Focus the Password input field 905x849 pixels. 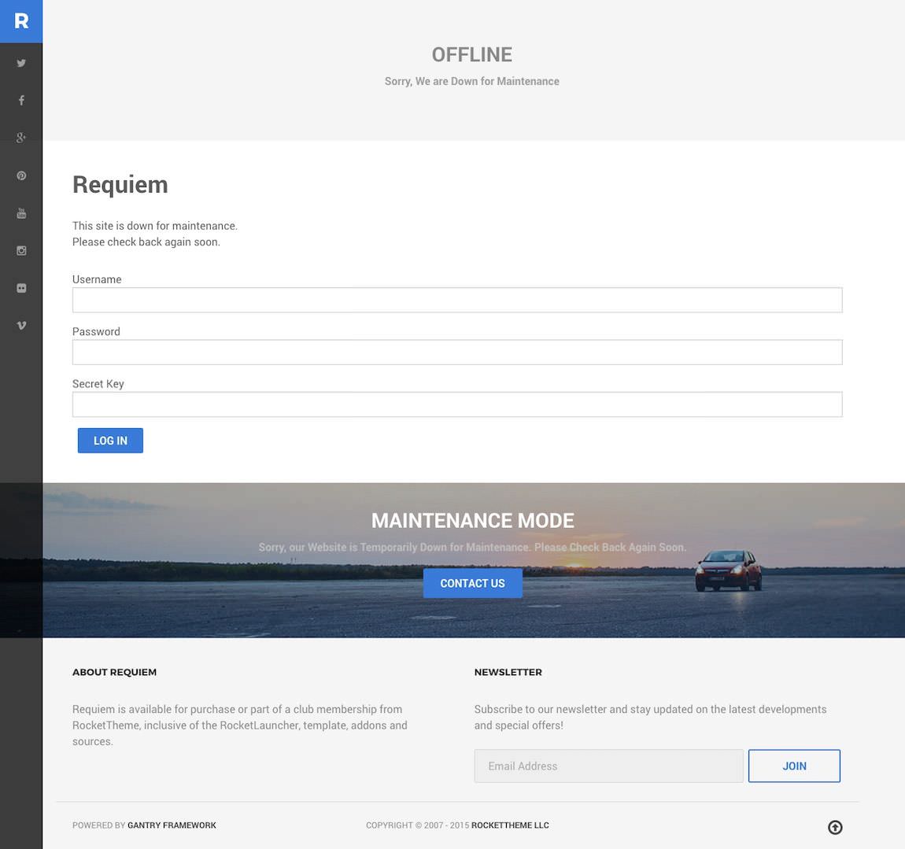click(457, 352)
